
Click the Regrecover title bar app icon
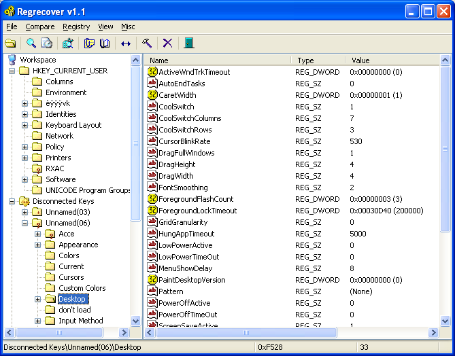tap(10, 12)
